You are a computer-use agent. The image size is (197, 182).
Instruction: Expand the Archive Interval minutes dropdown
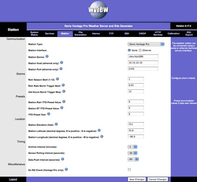132,147
